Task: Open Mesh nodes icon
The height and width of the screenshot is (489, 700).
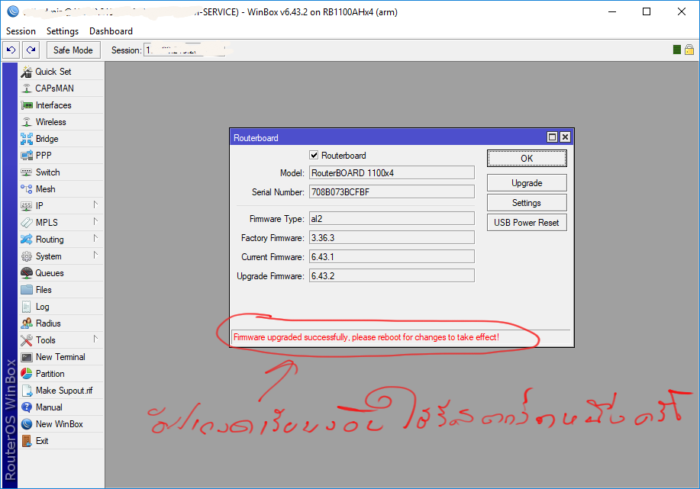Action: click(27, 189)
